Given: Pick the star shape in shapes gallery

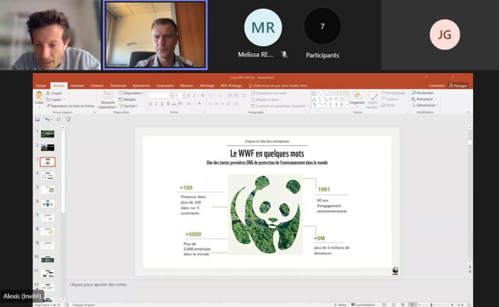Looking at the screenshot, I should (342, 105).
